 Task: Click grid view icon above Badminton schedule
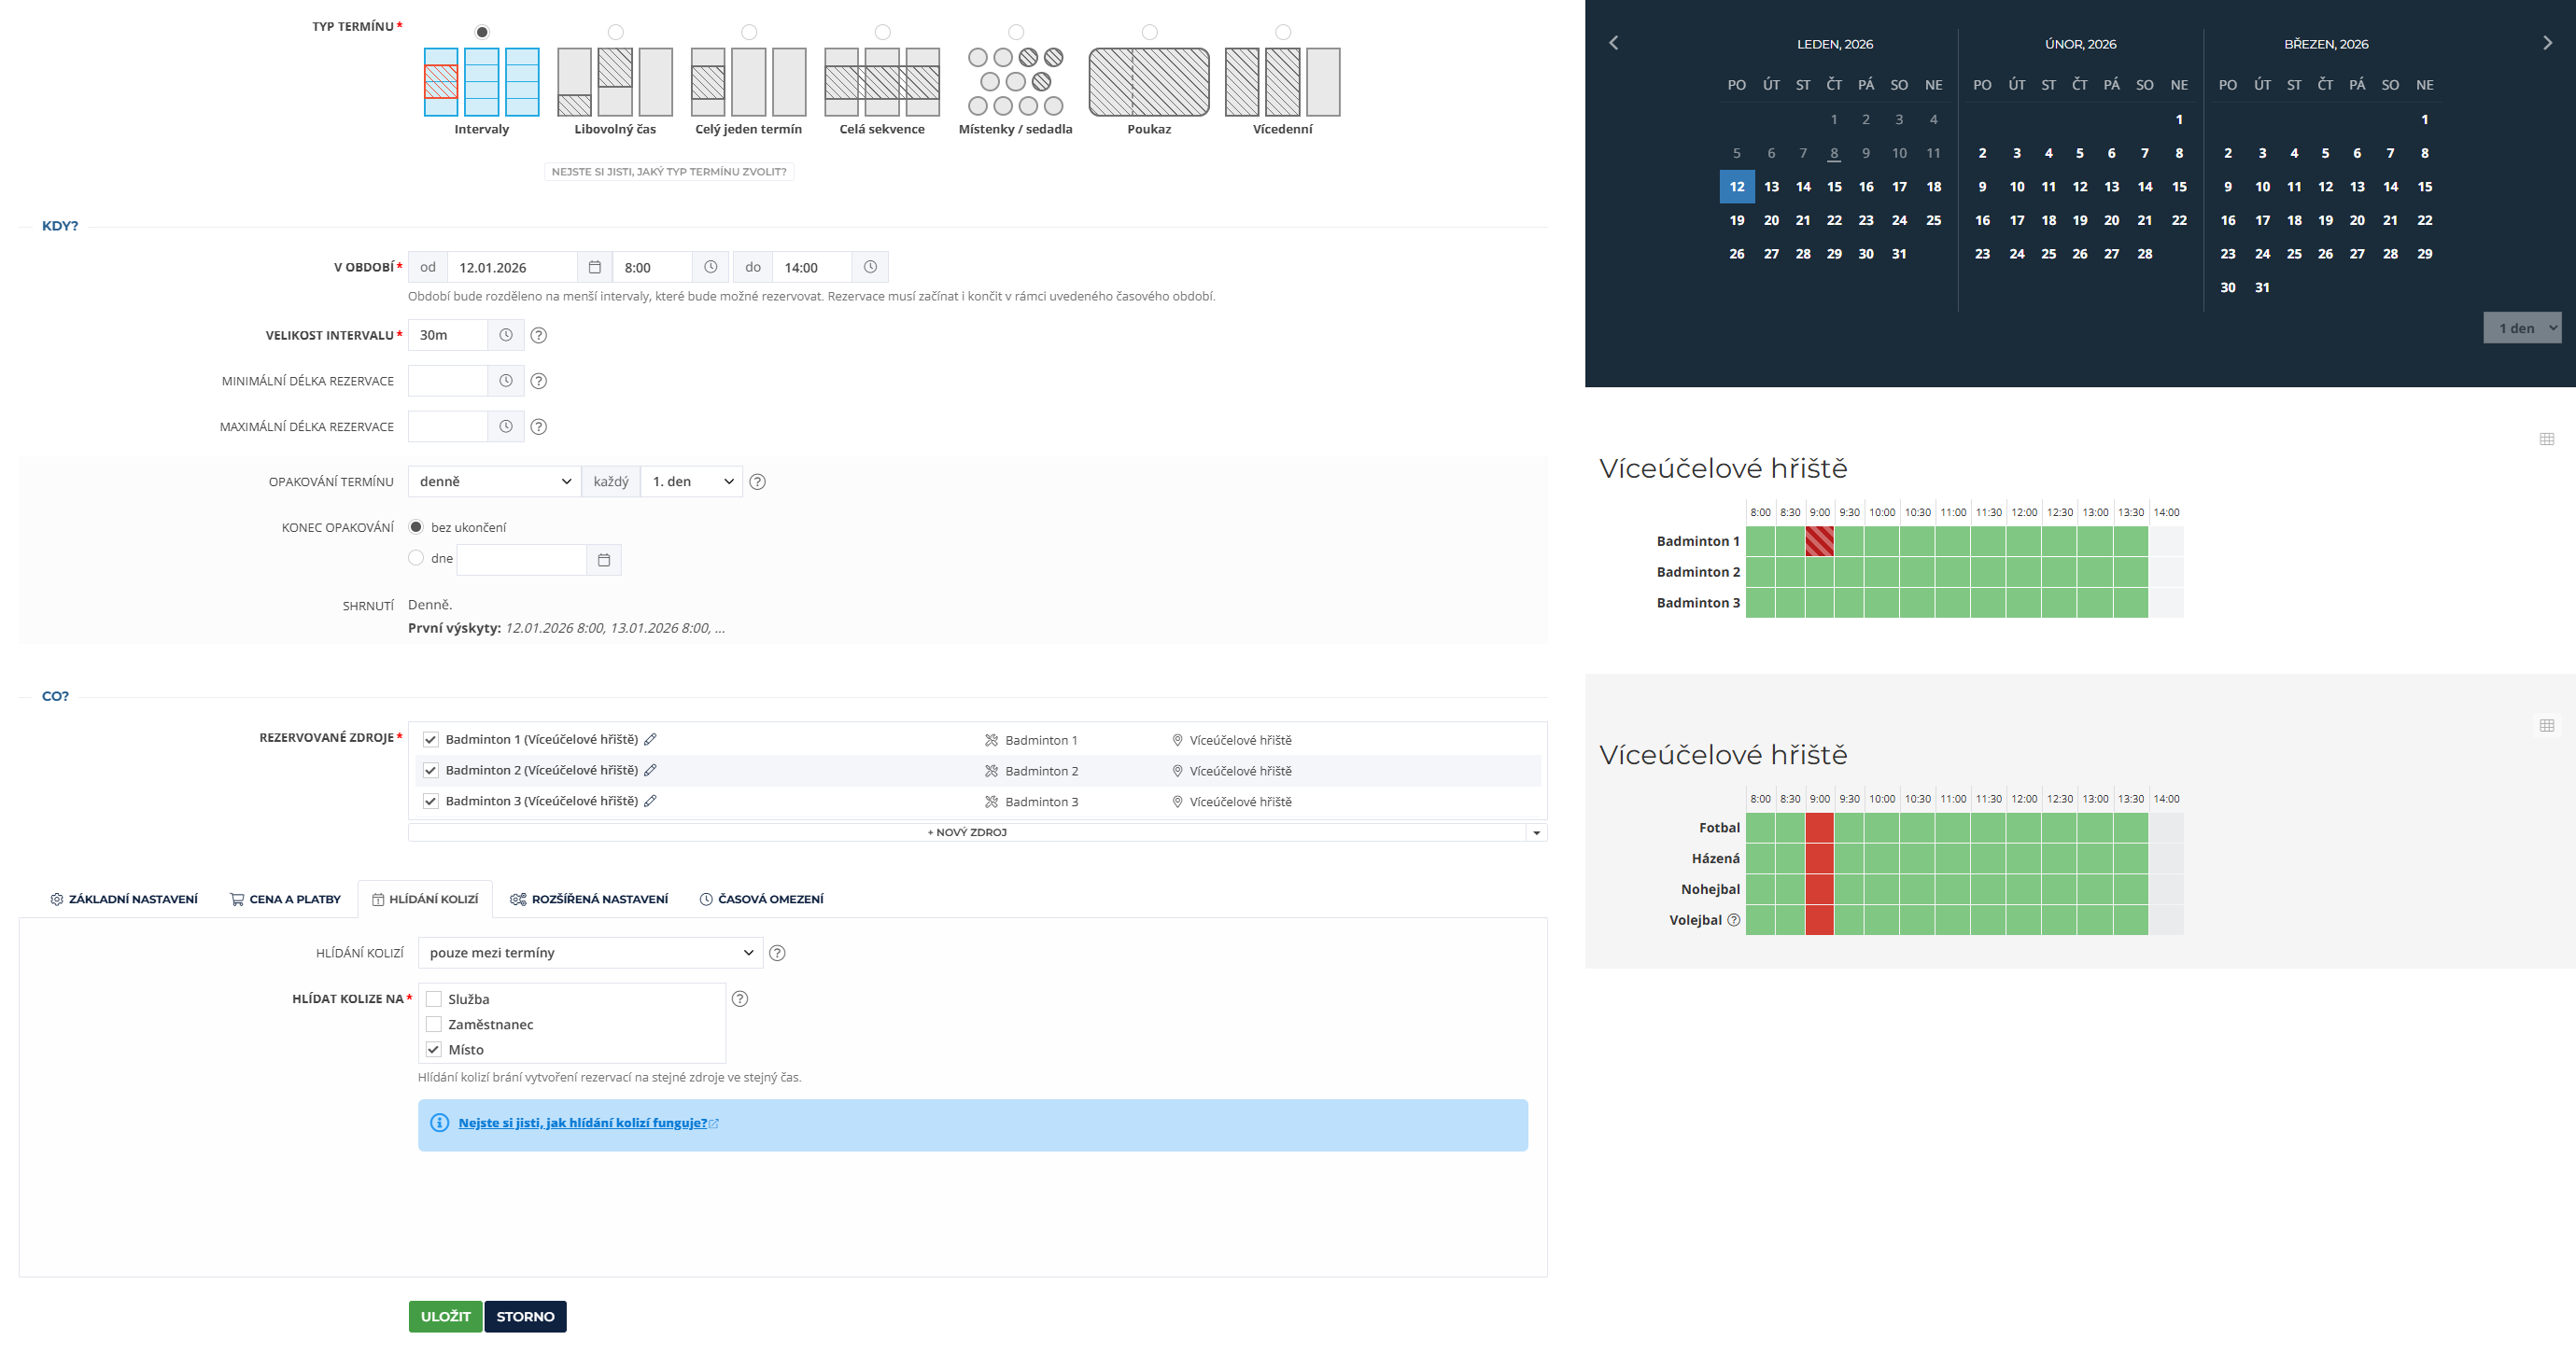pyautogui.click(x=2546, y=440)
